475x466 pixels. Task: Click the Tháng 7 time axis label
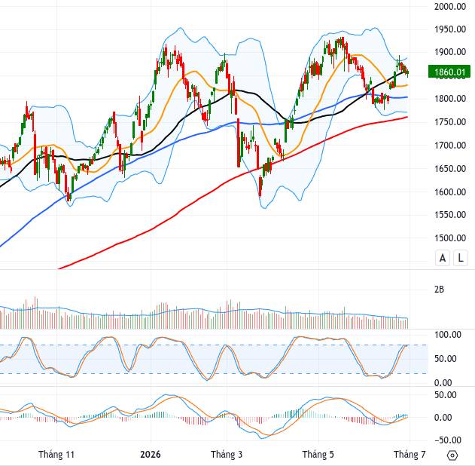coord(410,455)
